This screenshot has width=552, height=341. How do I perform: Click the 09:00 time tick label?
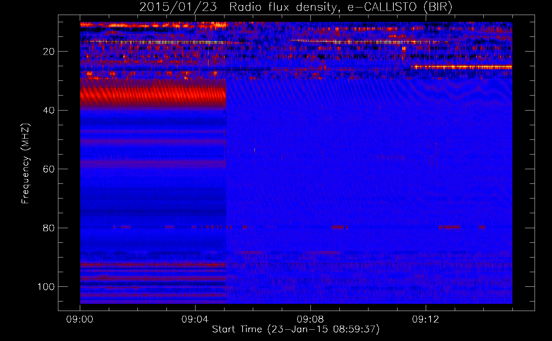tap(80, 320)
